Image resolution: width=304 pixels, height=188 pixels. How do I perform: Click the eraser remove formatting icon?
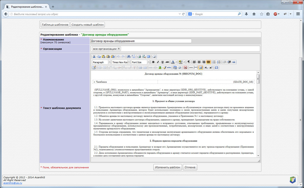click(154, 56)
